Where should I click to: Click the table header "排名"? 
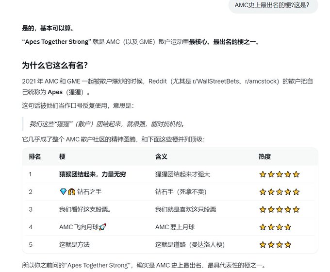click(35, 156)
